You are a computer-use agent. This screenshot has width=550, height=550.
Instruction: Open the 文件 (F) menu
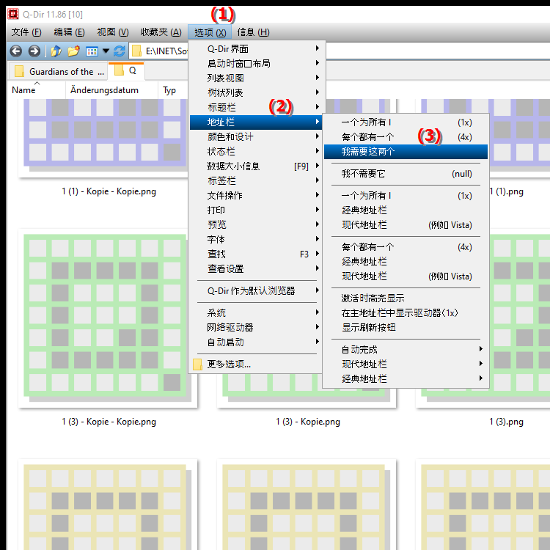(26, 32)
